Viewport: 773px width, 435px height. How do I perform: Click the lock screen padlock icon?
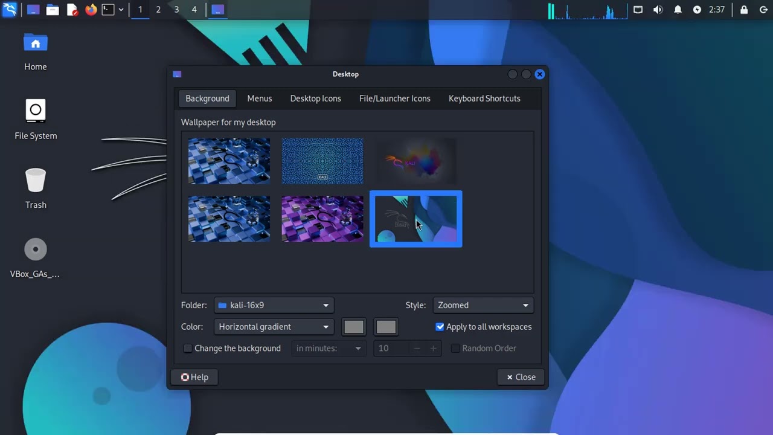[x=744, y=10]
